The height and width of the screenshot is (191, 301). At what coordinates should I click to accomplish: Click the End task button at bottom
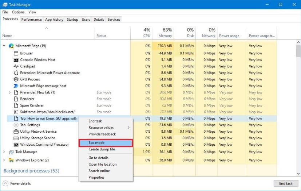pos(286,183)
